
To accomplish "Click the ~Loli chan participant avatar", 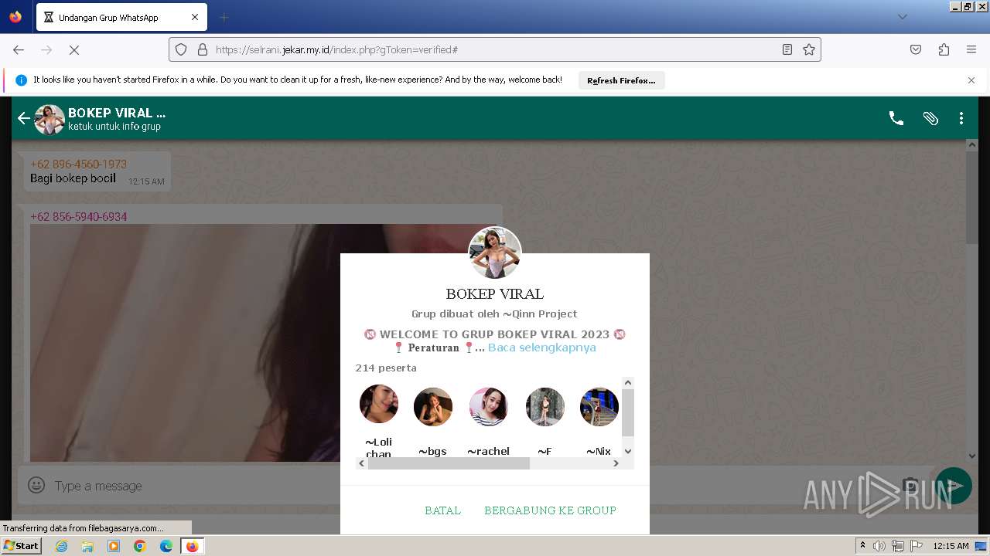I will click(x=379, y=404).
